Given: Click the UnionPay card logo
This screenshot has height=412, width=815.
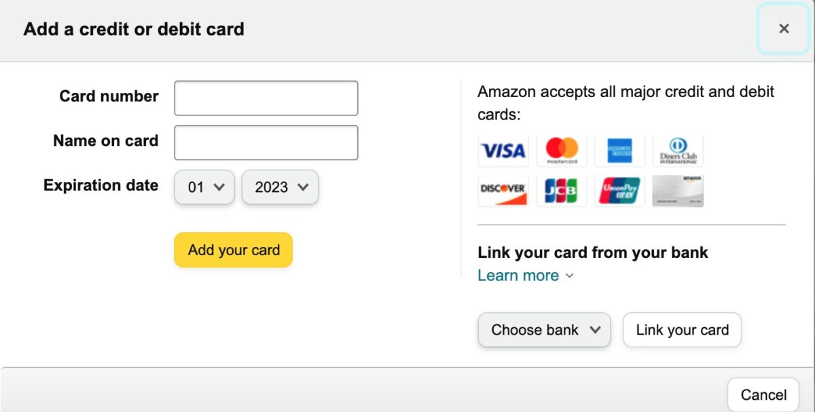Looking at the screenshot, I should 619,191.
